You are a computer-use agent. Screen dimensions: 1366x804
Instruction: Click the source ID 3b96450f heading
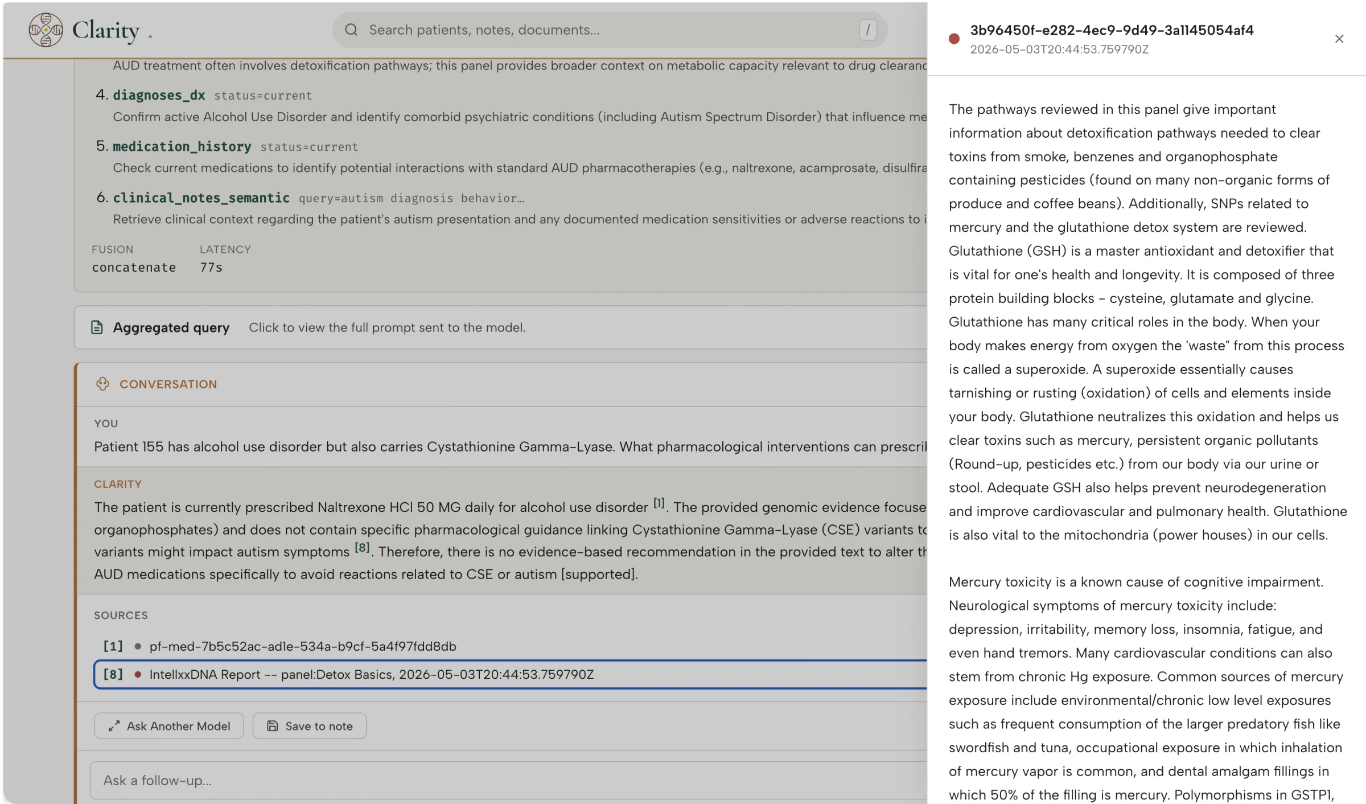[1112, 30]
